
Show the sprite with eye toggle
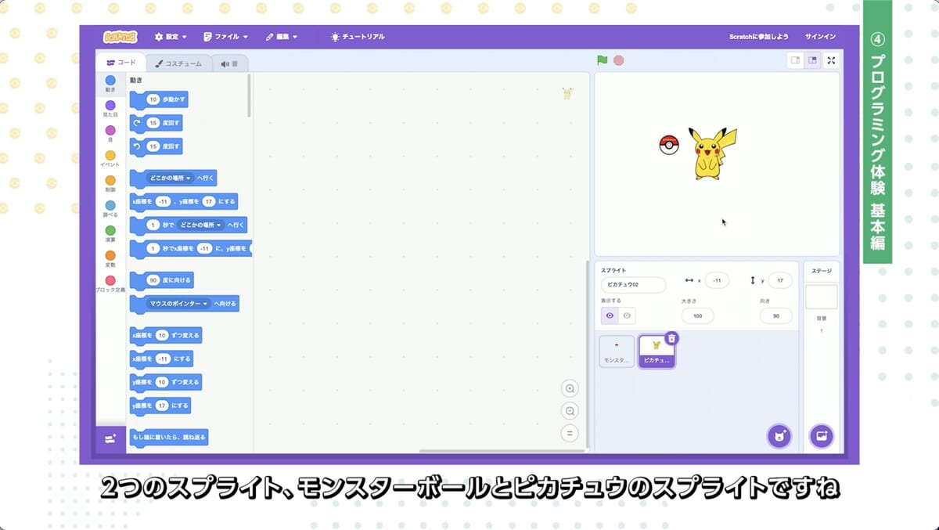pos(610,315)
